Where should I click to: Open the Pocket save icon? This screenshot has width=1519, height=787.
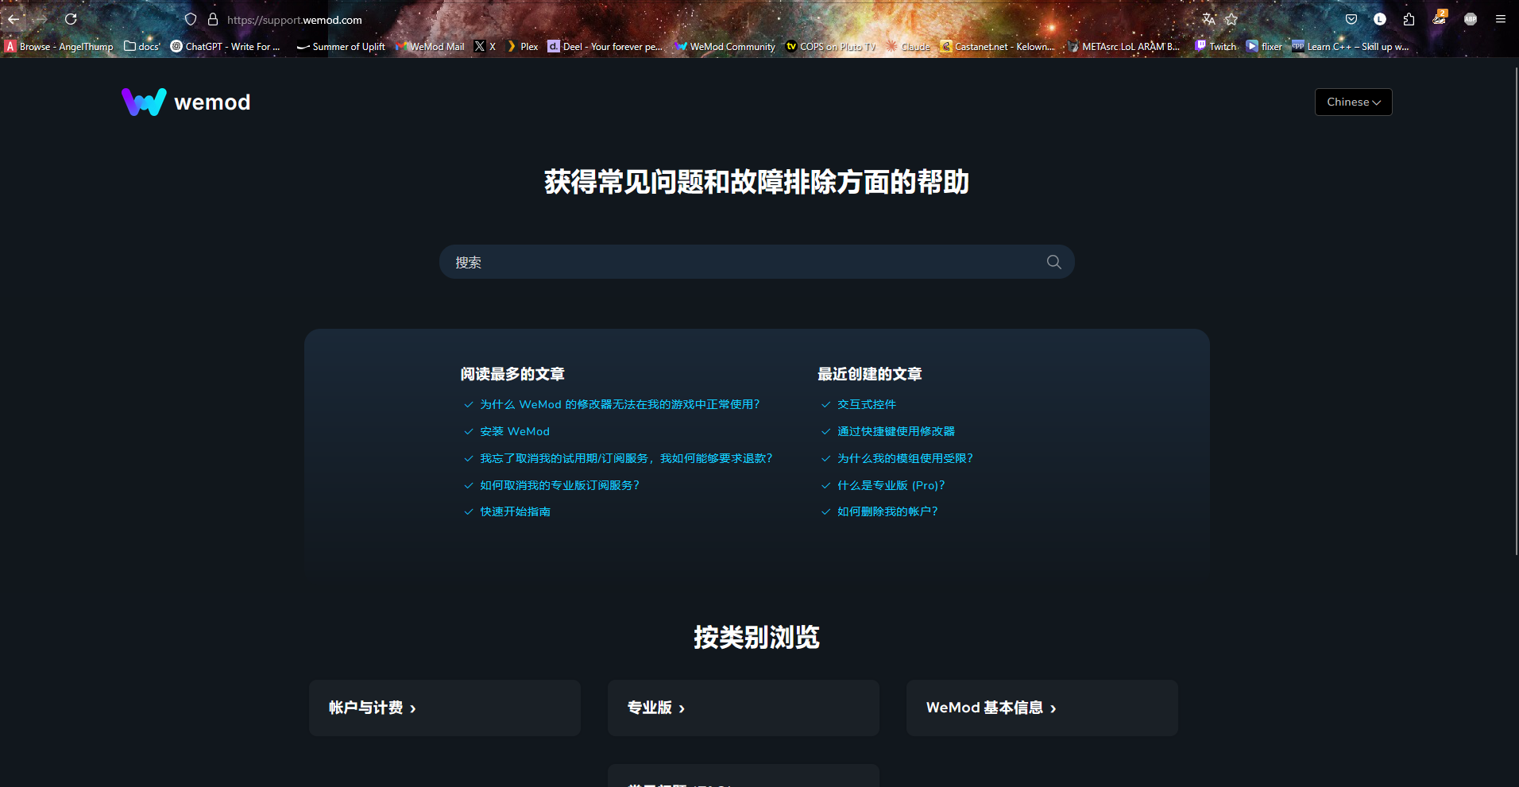click(x=1351, y=19)
